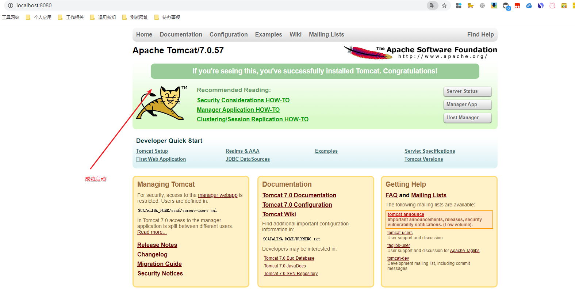Open the yellow folder-clock extension icon
Viewport: 575px width, 297px height.
[564, 5]
